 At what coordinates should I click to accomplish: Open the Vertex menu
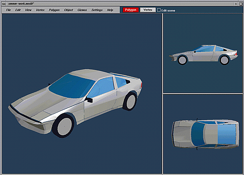(x=40, y=10)
